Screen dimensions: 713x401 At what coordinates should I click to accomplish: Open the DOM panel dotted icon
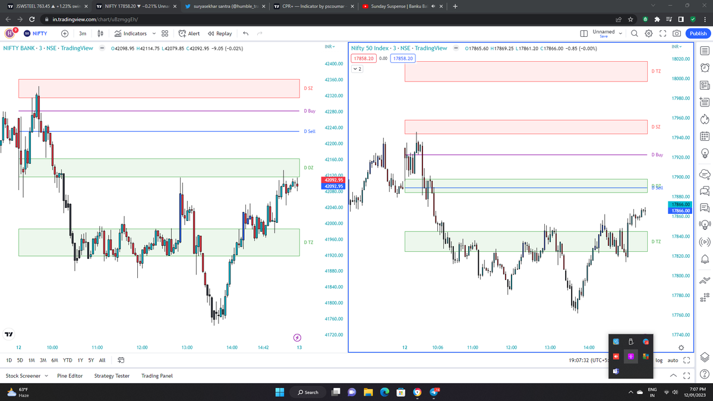tap(705, 298)
